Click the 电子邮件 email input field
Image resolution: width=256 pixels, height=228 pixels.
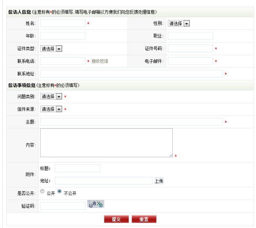(x=190, y=61)
